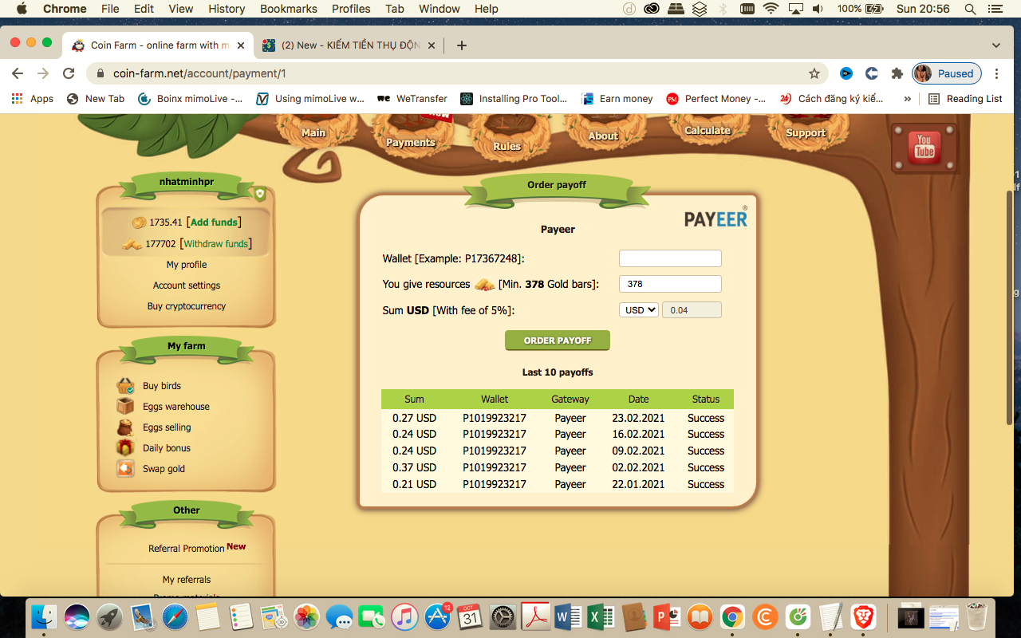Open Safari in the Dock
Screen dimensions: 1021x638
175,617
